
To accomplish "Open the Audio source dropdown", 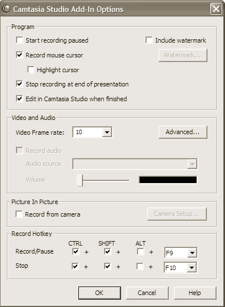I will click(x=192, y=164).
